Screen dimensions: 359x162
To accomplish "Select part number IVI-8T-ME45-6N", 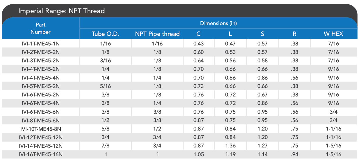I will tap(41, 120).
